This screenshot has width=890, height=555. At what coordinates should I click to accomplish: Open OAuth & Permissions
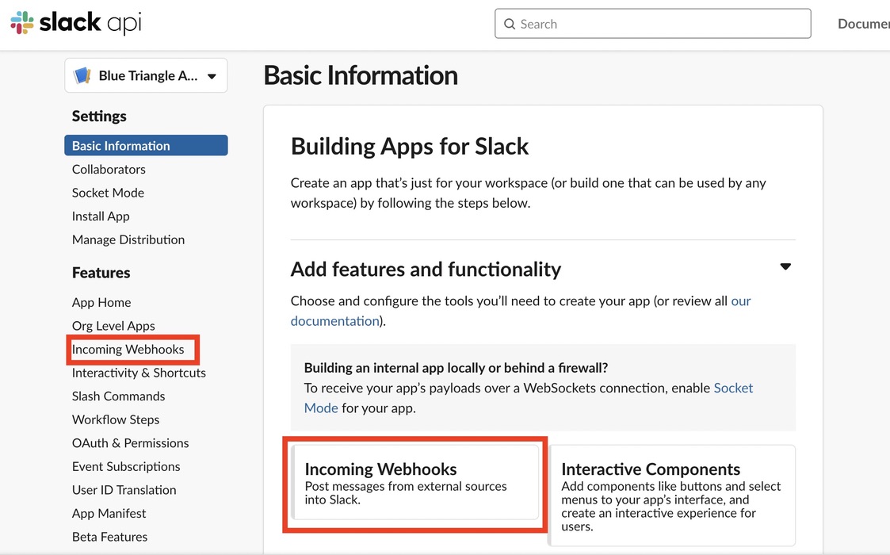tap(130, 443)
